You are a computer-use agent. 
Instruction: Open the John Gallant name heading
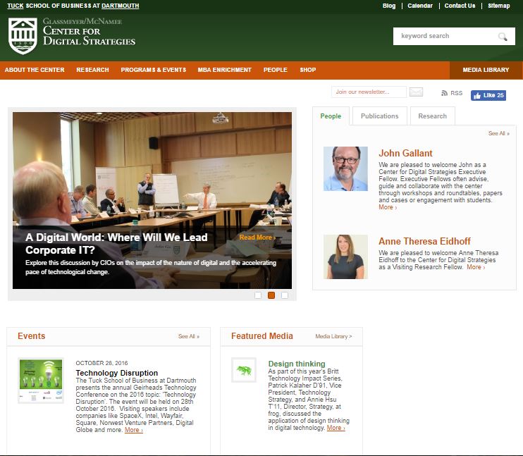tap(405, 153)
